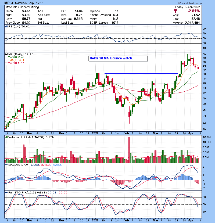
Task: Click the P/E value 73.84
Action: tap(78, 11)
